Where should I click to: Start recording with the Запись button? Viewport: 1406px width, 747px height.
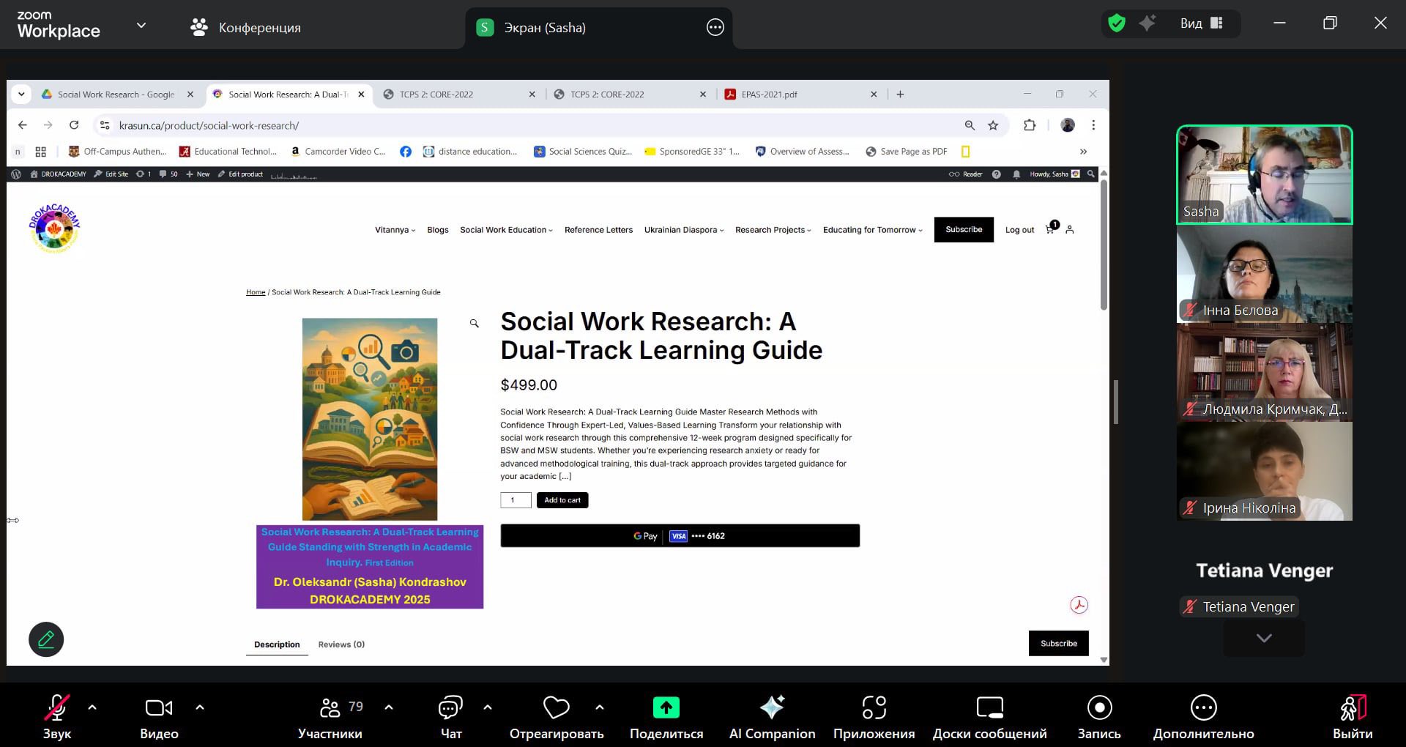coord(1099,708)
